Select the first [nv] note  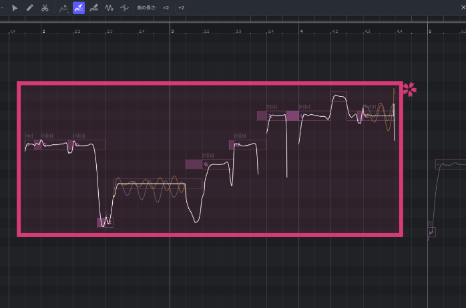(29, 145)
